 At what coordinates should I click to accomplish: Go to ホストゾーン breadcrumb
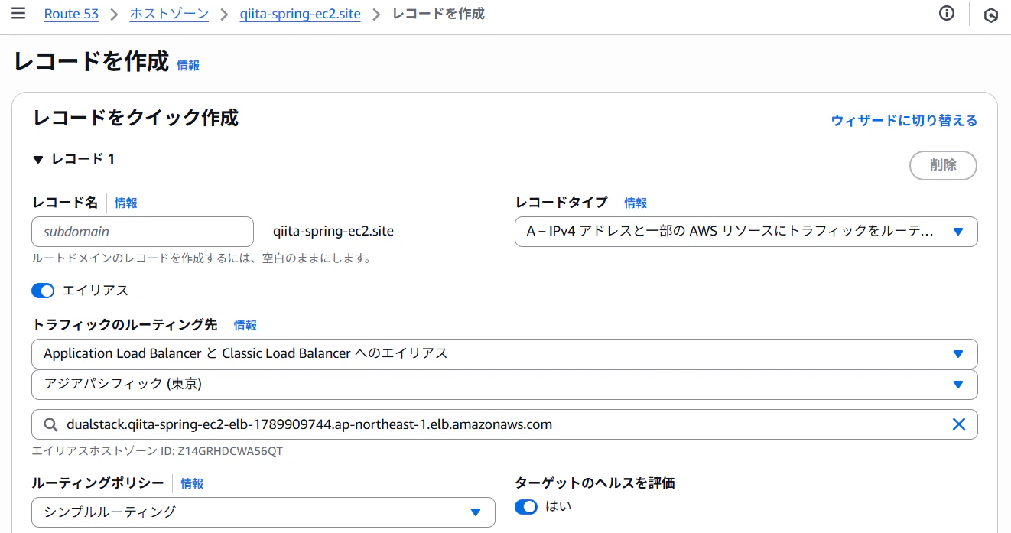(169, 14)
